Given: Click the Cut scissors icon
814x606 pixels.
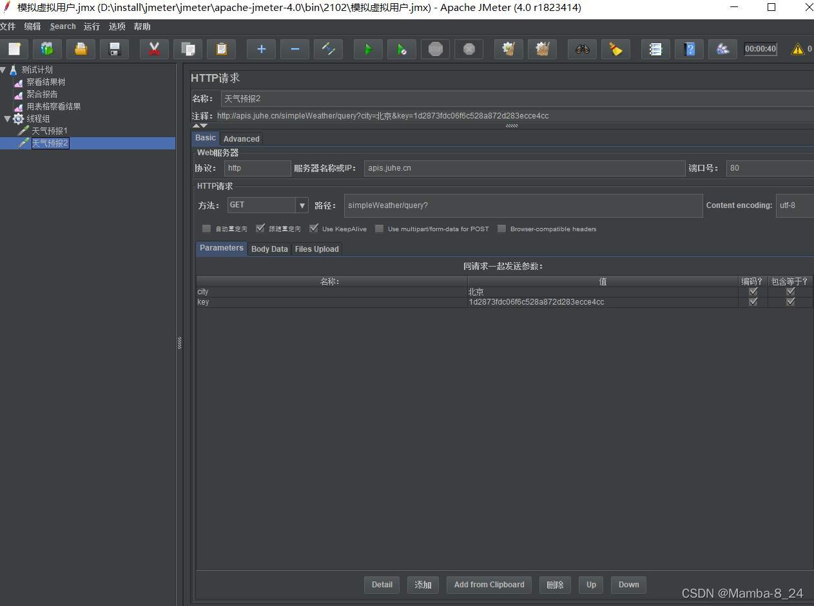Looking at the screenshot, I should [154, 49].
